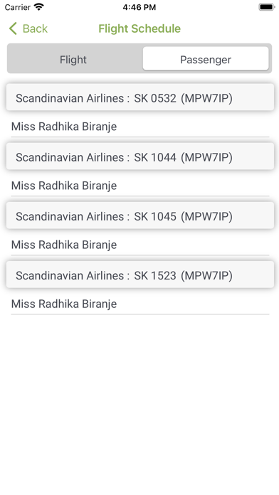Tap the Flight Schedule title
This screenshot has width=279, height=495.
pyautogui.click(x=139, y=28)
